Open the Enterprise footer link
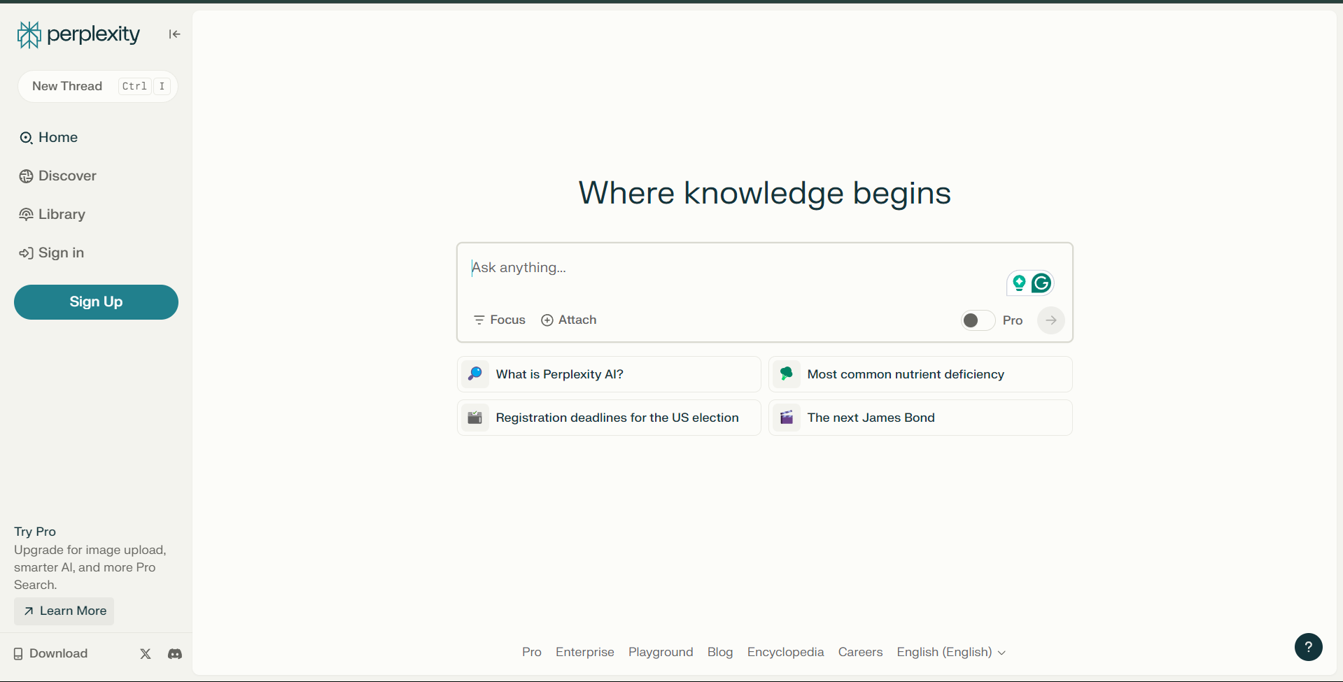 (585, 652)
